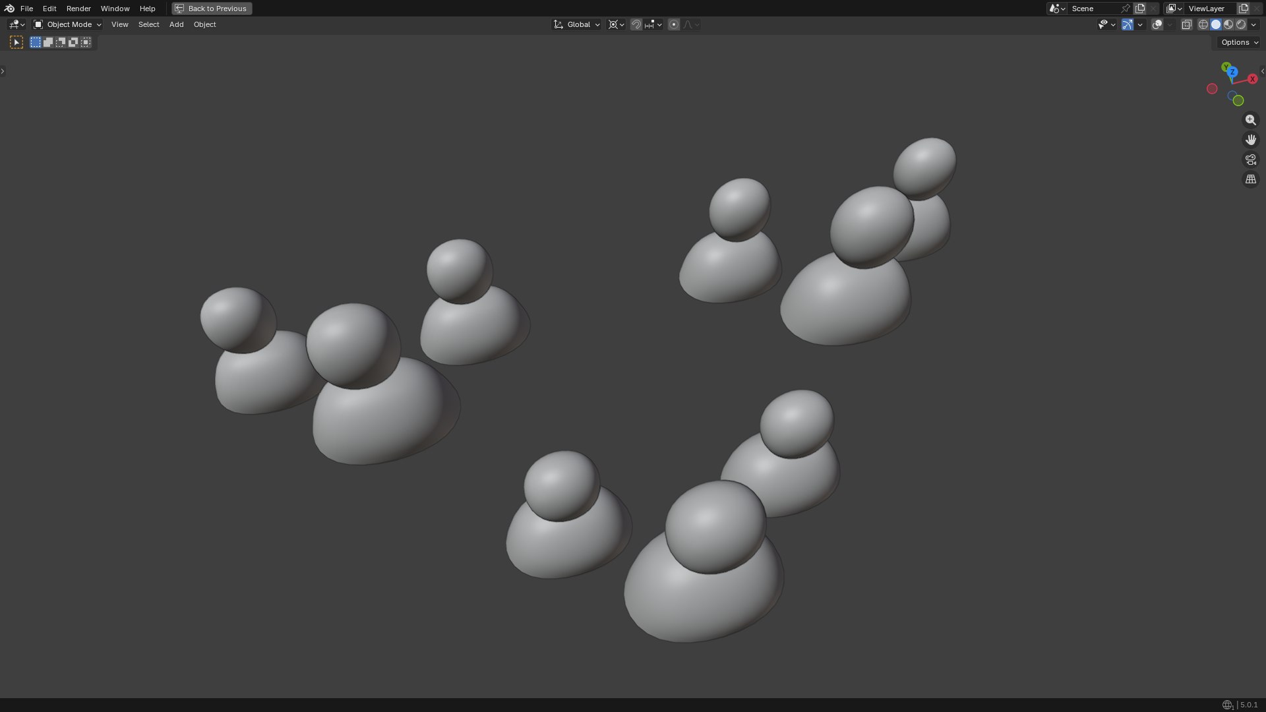Image resolution: width=1266 pixels, height=712 pixels.
Task: Toggle the snap magnet
Action: [636, 24]
